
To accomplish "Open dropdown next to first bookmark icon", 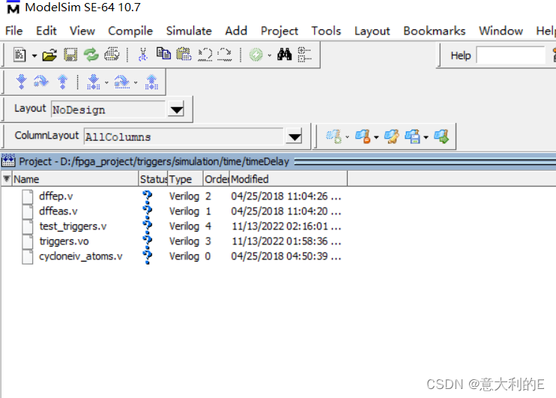I will [x=348, y=137].
